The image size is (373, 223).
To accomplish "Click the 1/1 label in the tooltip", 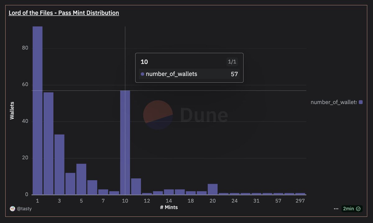I will click(x=232, y=61).
